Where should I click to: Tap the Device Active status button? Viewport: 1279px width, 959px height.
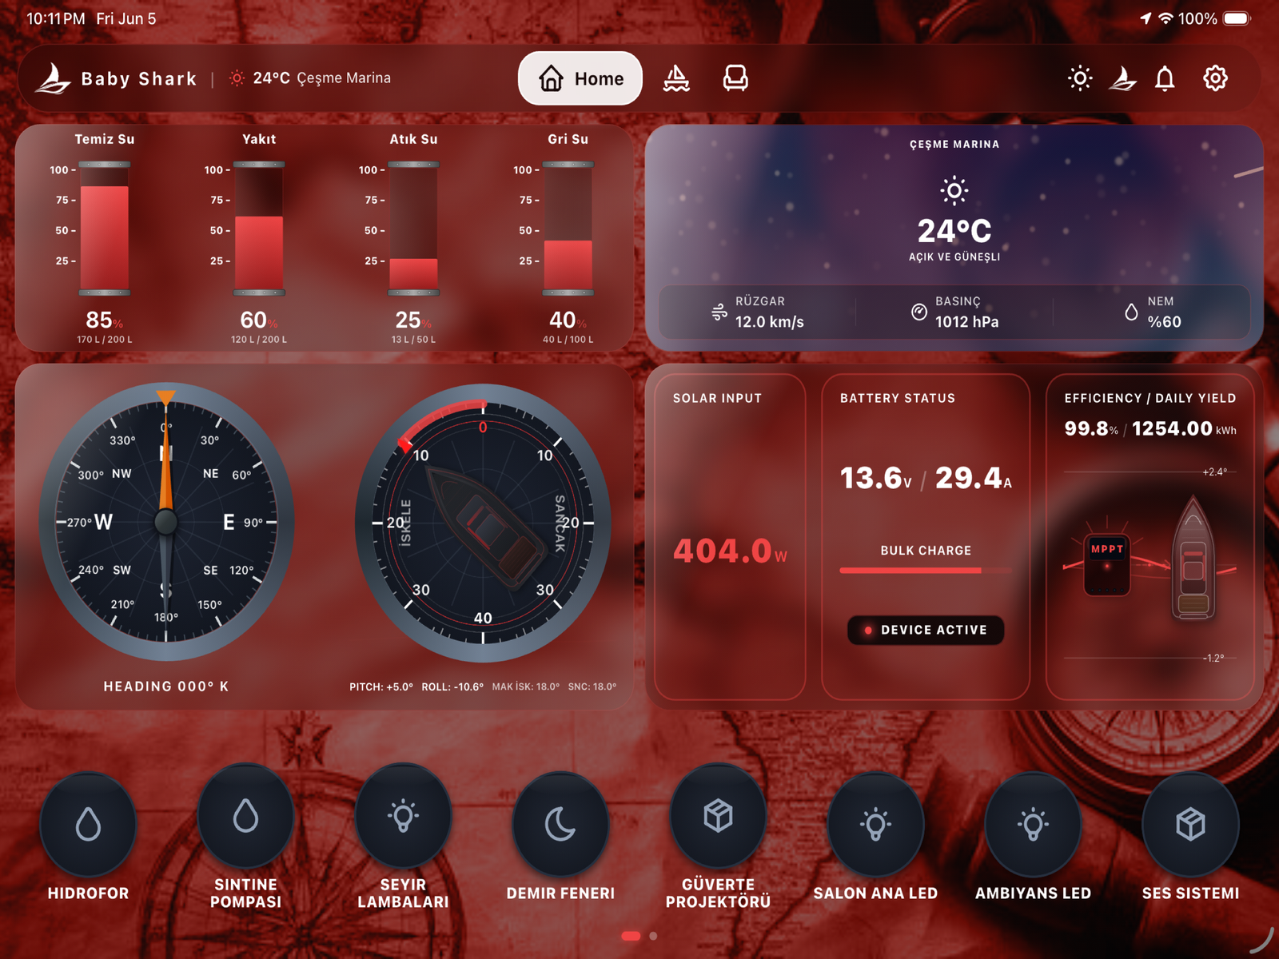[x=926, y=630]
